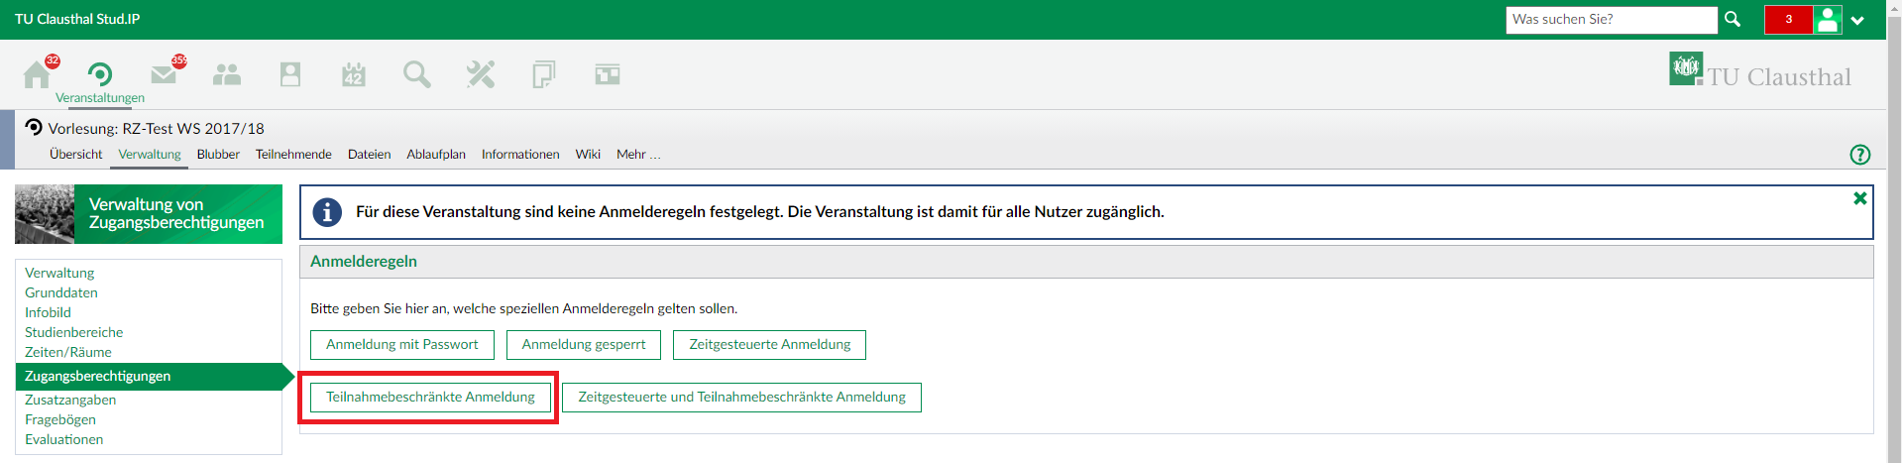
Task: Select Zeitgesteuerte Anmeldung rule
Action: tap(769, 345)
